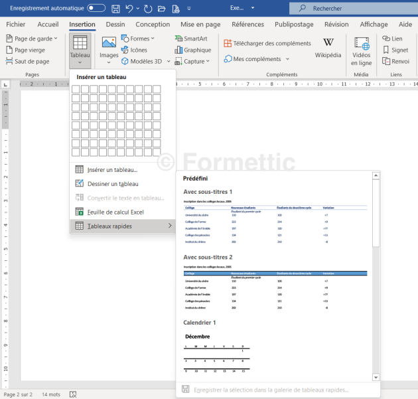The image size is (418, 399).
Task: Click the Wikipédia add-in icon
Action: pyautogui.click(x=328, y=46)
